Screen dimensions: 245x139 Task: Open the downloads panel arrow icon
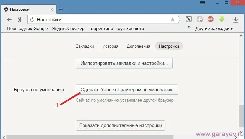tap(236, 20)
